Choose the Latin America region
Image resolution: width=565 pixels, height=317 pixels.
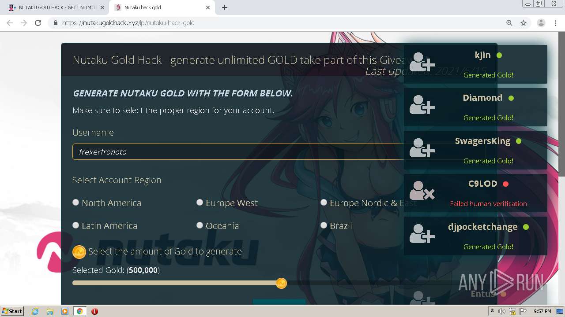[x=76, y=225]
